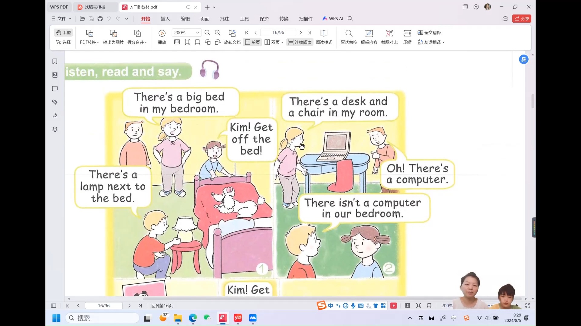
Task: Enable 单页 single page view
Action: (x=252, y=42)
